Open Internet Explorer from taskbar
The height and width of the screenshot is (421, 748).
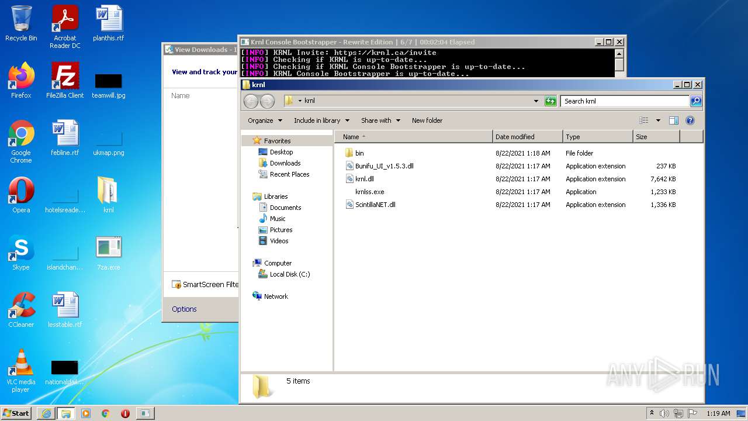click(46, 413)
